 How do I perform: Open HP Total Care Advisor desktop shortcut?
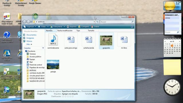[7, 55]
